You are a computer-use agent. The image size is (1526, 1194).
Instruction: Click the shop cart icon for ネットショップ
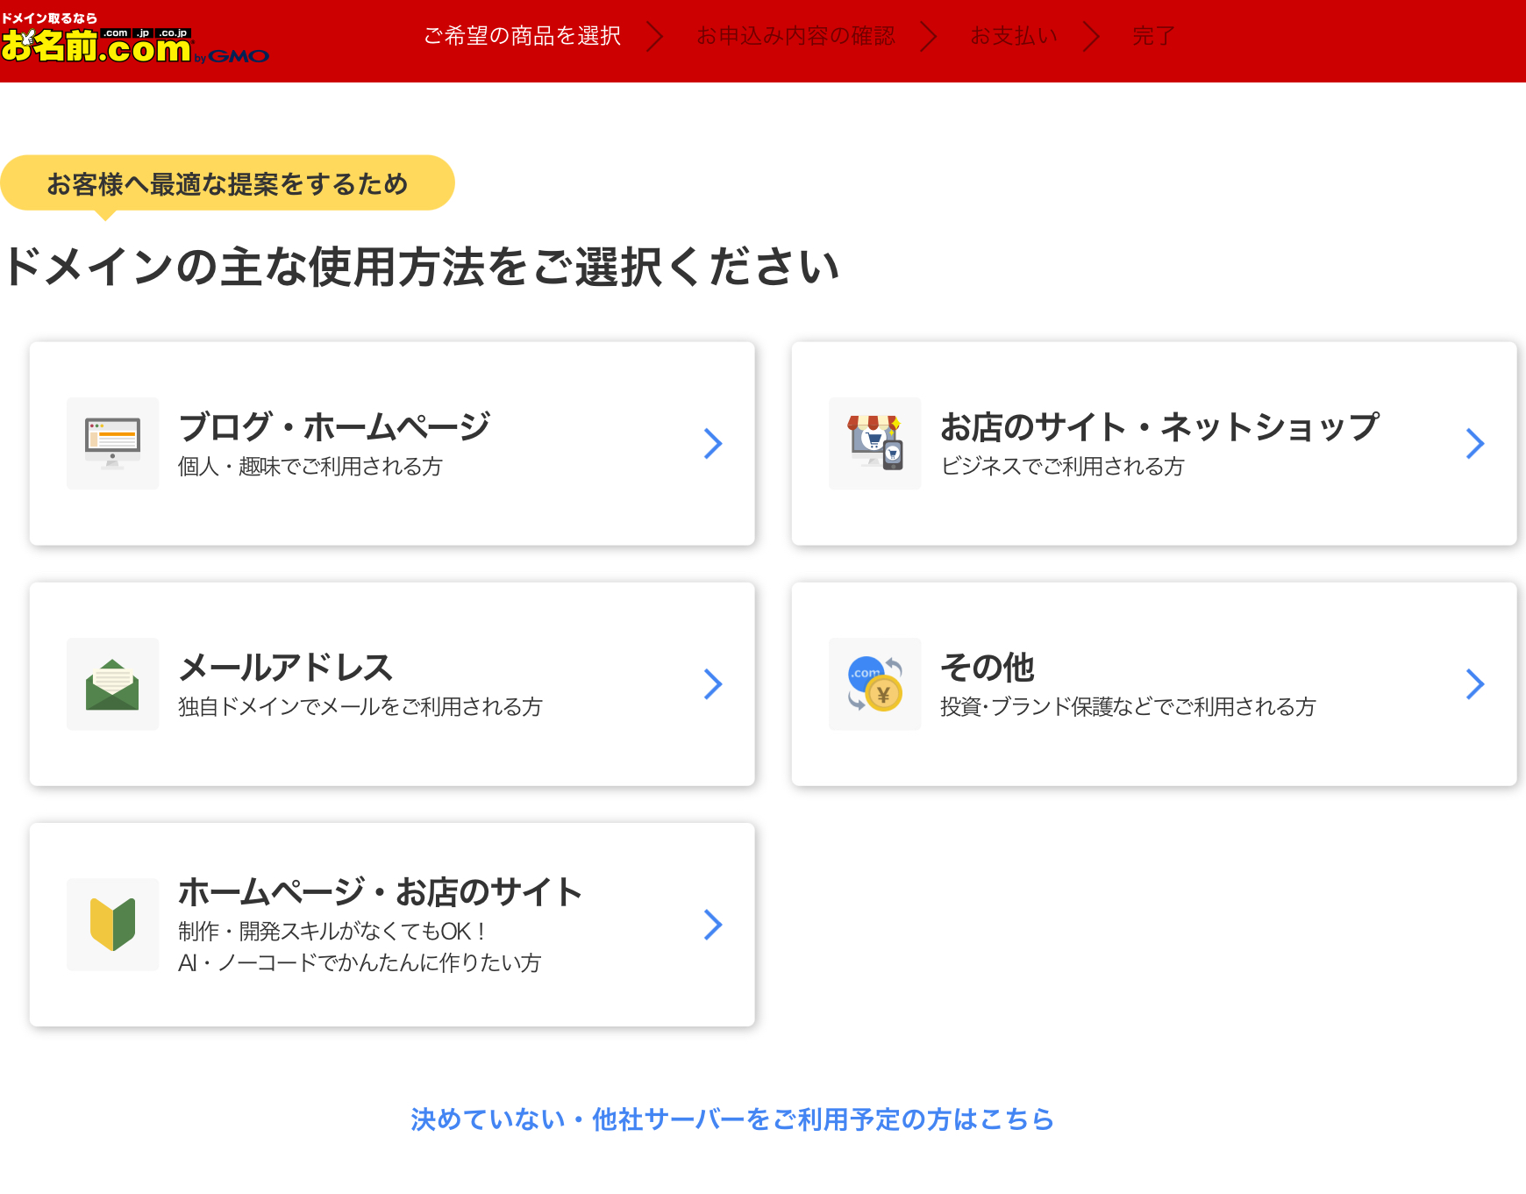point(874,444)
